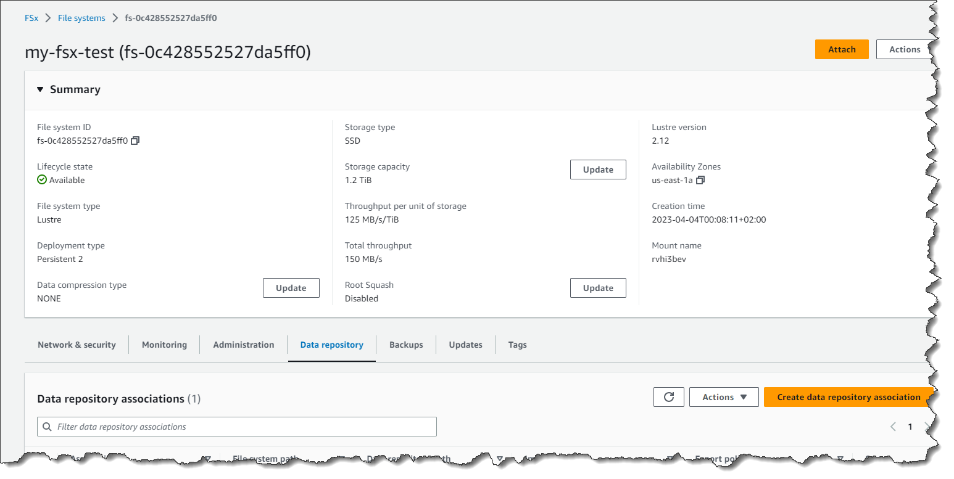This screenshot has height=479, width=954.
Task: Switch to the Network & security tab
Action: 77,345
